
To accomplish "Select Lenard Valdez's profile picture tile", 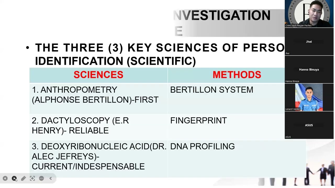I will point(309,97).
